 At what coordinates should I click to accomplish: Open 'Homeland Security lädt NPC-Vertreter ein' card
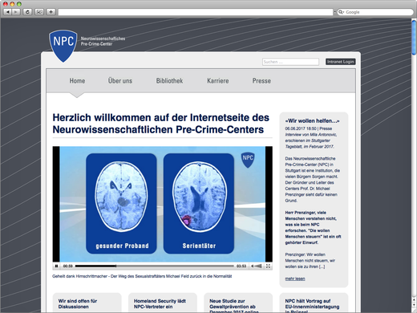coord(163,303)
